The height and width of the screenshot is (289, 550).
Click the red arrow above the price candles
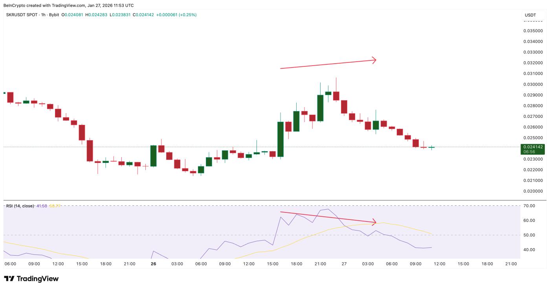328,65
